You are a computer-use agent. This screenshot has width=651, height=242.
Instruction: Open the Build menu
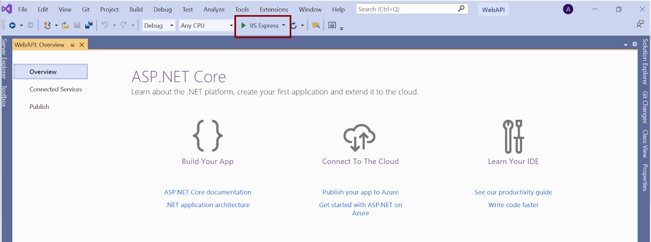tap(136, 9)
